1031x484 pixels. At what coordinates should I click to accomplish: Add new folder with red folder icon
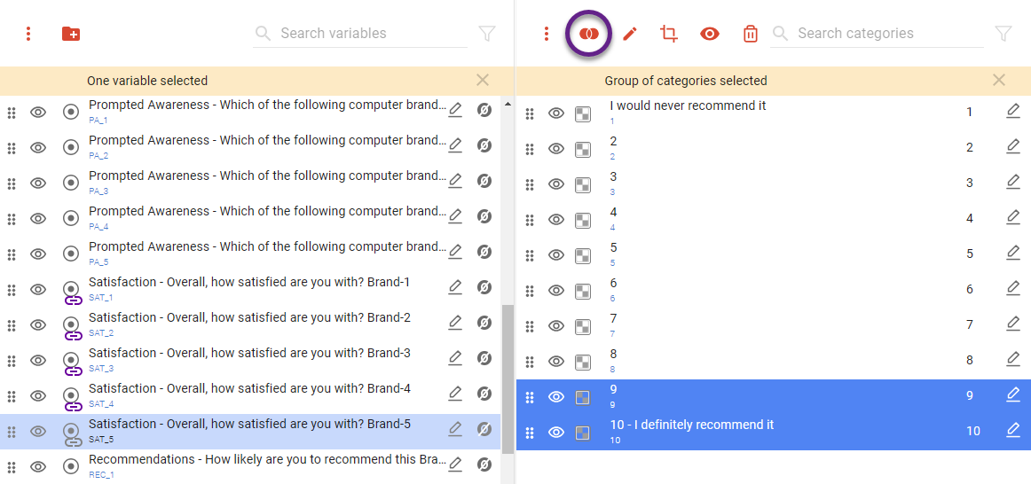pos(71,34)
